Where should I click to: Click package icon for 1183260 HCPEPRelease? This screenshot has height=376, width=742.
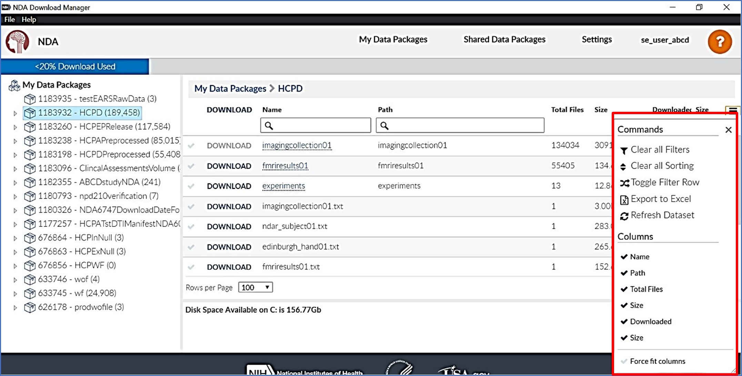tap(30, 127)
